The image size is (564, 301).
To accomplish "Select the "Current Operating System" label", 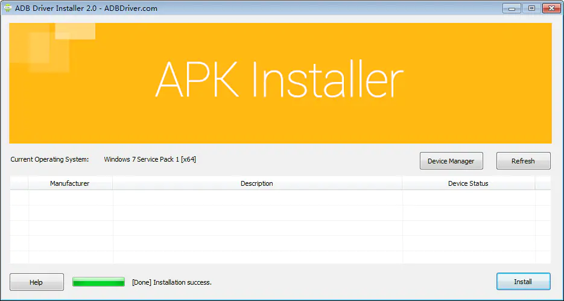I will tap(49, 160).
